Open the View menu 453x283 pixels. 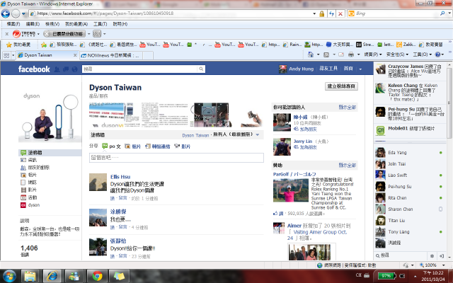click(52, 24)
